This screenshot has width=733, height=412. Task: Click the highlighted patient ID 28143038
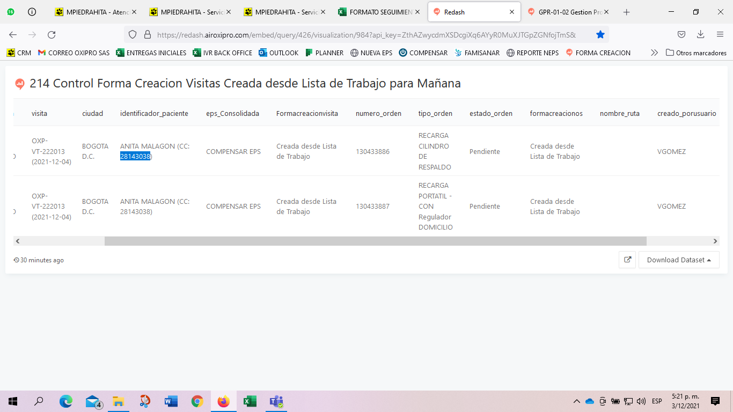click(135, 157)
